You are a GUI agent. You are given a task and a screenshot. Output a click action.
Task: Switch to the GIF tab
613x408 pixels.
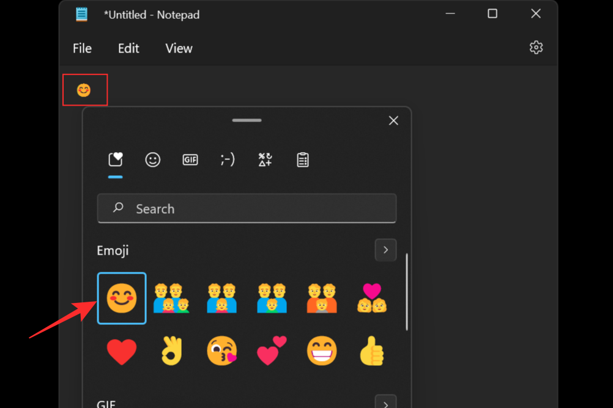(x=190, y=159)
